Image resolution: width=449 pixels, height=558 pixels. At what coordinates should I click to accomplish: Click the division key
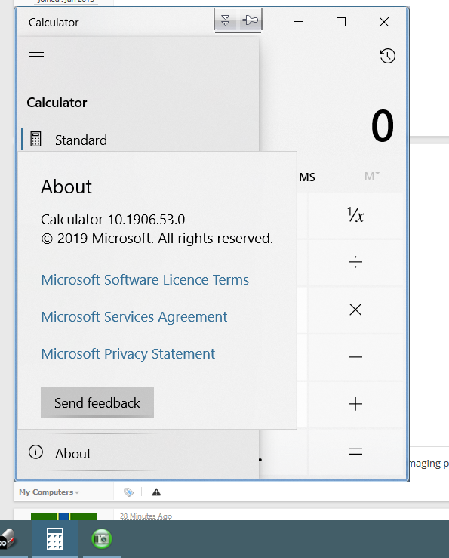(x=355, y=263)
